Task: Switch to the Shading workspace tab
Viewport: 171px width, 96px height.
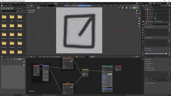Action: coord(56,3)
